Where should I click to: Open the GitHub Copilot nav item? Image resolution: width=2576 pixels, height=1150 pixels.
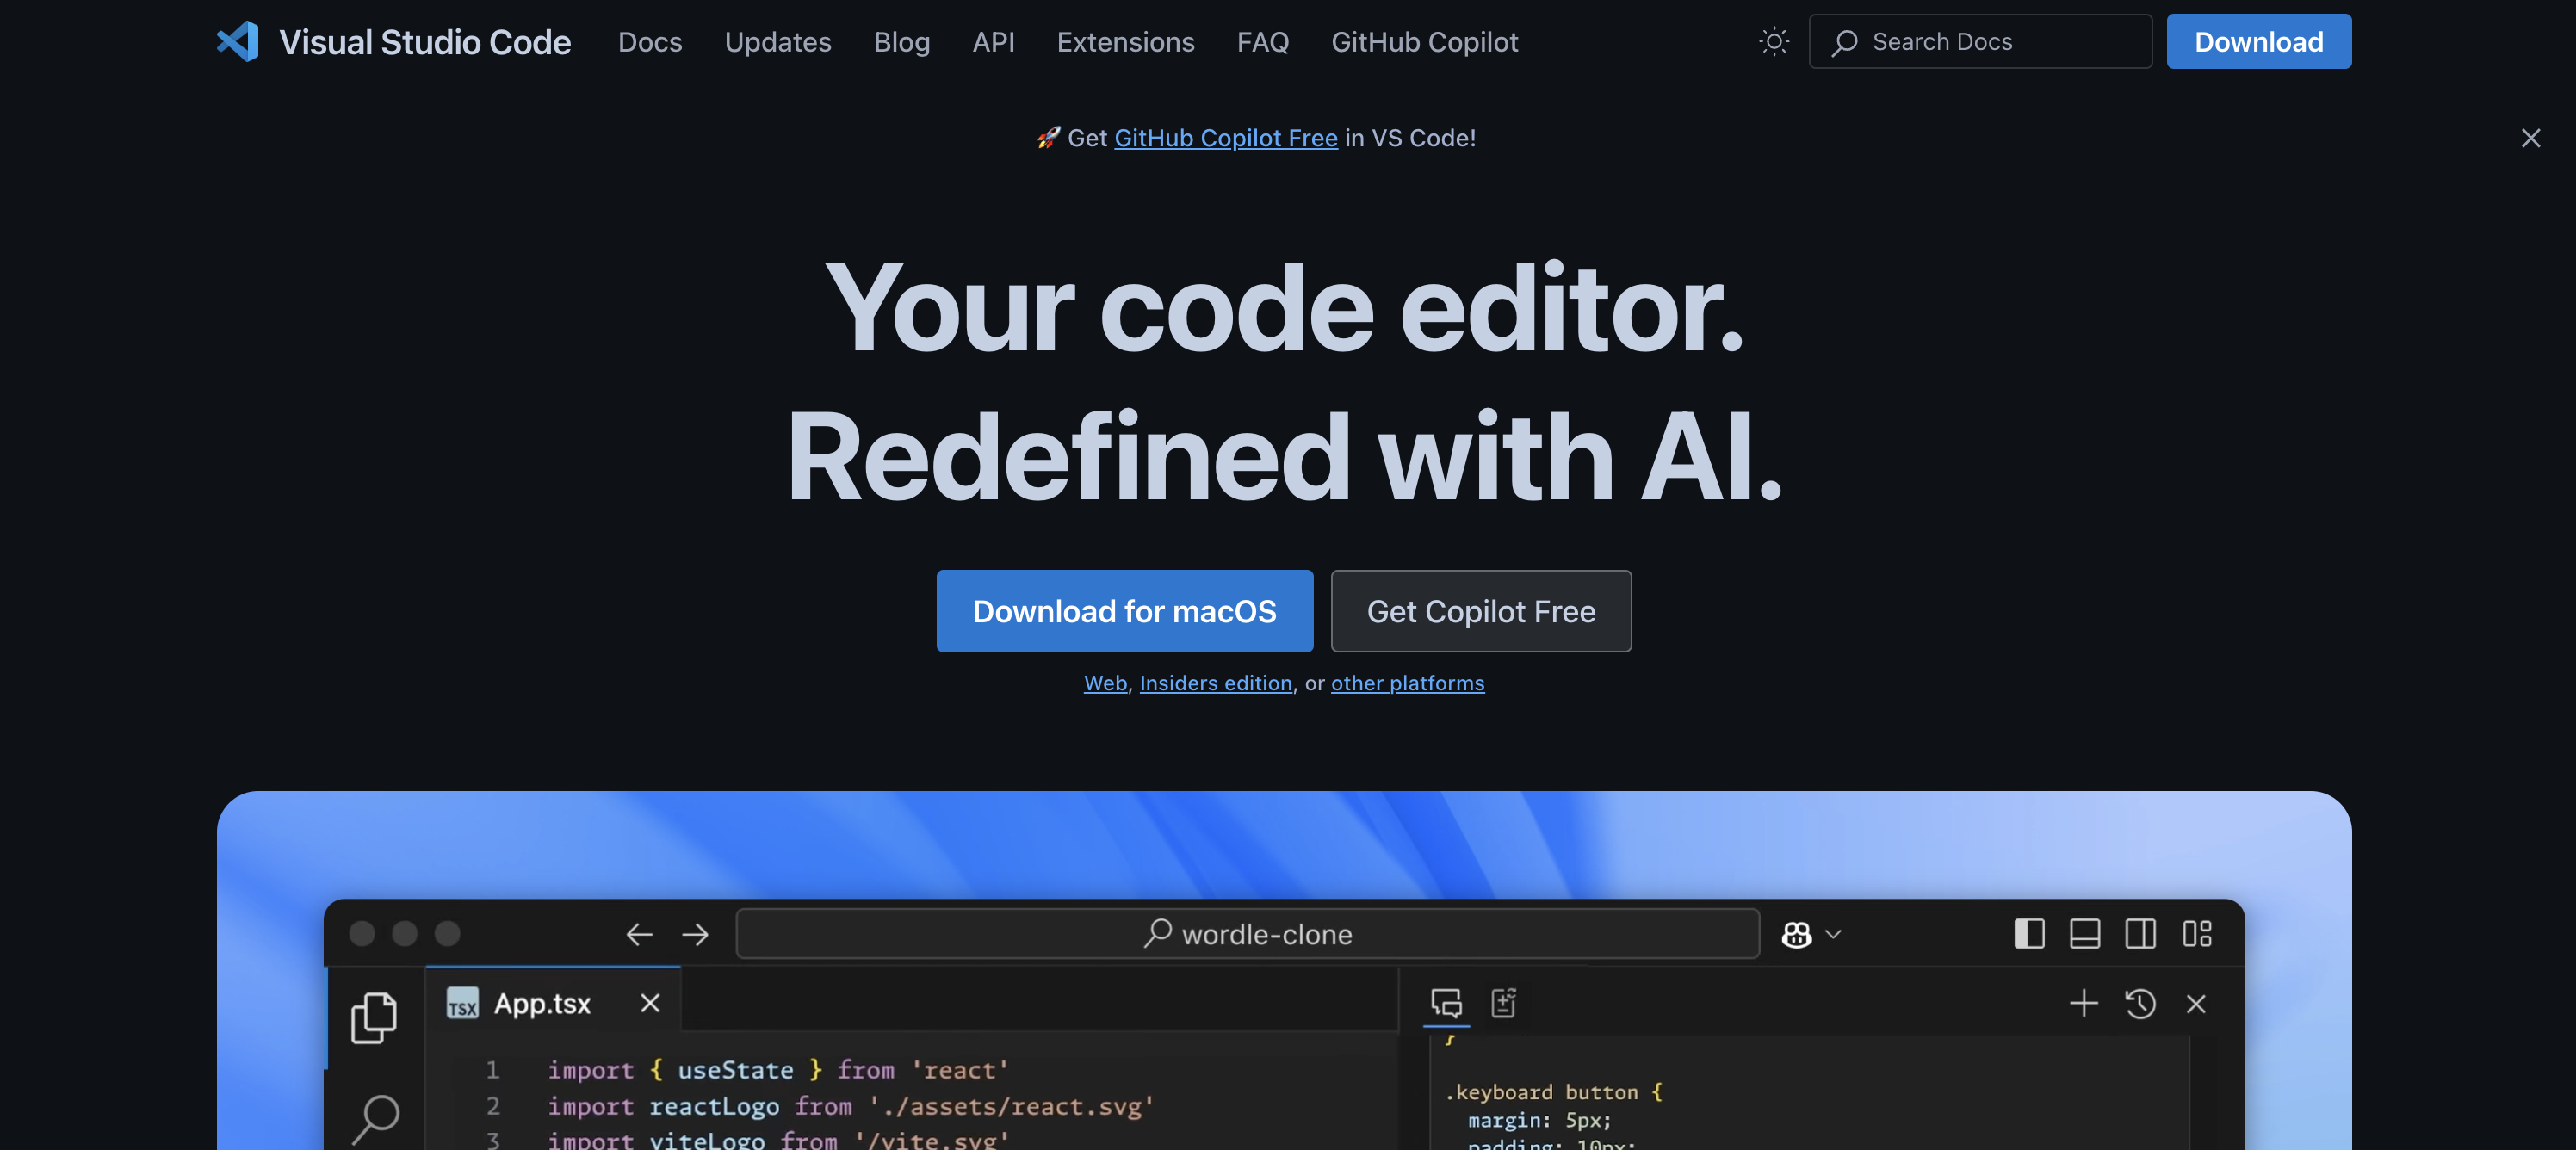coord(1425,42)
